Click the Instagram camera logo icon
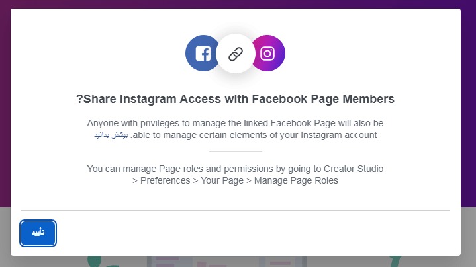This screenshot has width=476, height=267. 267,54
